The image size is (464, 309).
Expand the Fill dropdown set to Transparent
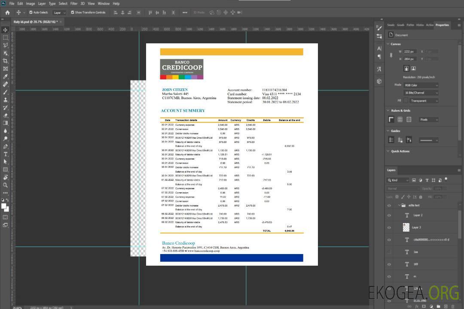[423, 101]
